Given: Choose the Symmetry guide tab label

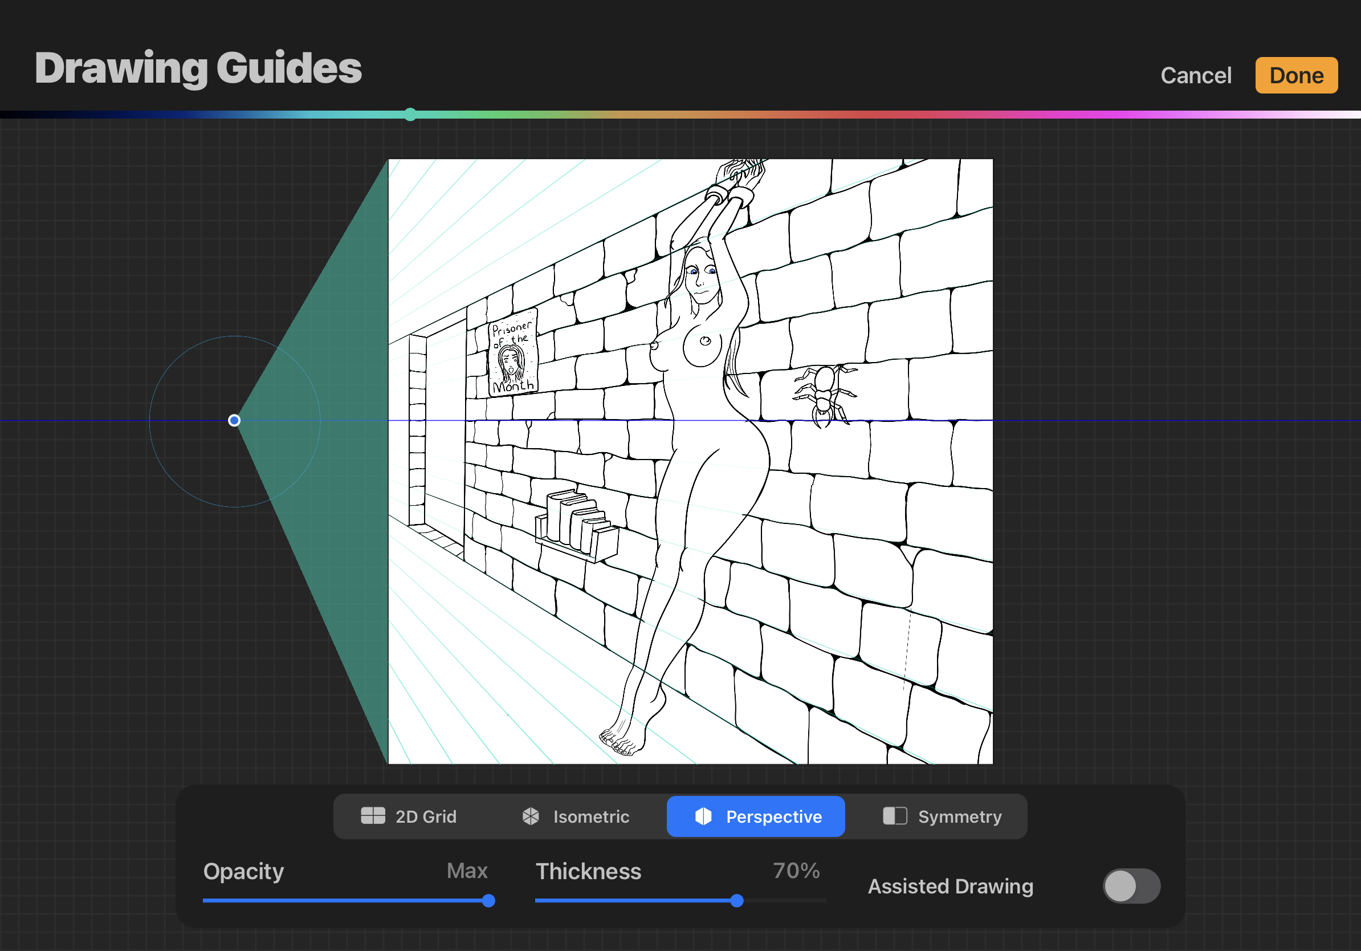Looking at the screenshot, I should coord(959,817).
